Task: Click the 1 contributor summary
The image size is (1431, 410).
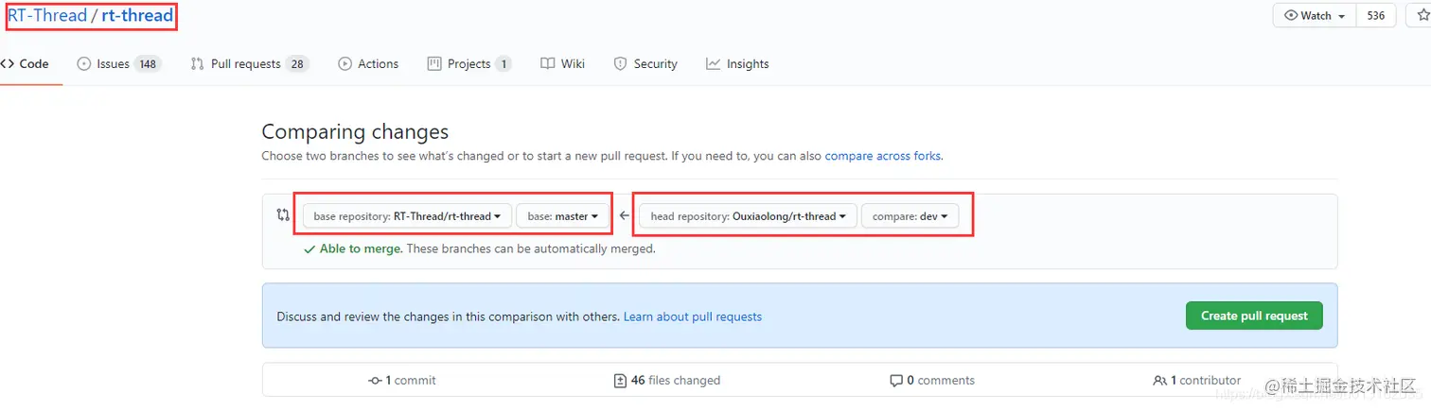Action: [x=1197, y=381]
